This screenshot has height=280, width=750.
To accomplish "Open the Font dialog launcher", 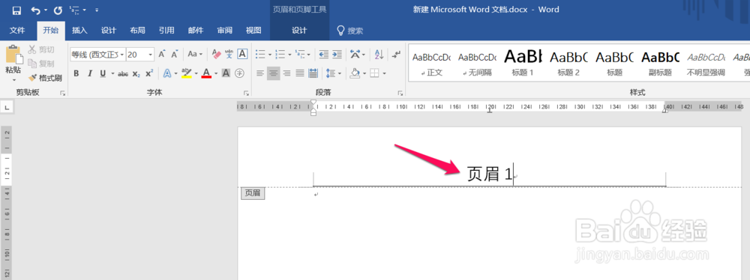I will tap(246, 93).
